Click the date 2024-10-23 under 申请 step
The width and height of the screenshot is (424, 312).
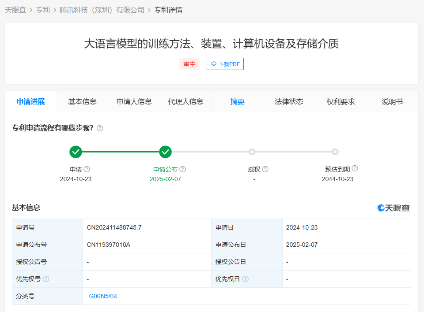click(x=76, y=179)
